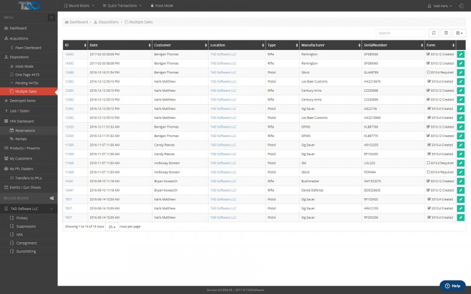Click the logout icon in top bar

[x=461, y=5]
